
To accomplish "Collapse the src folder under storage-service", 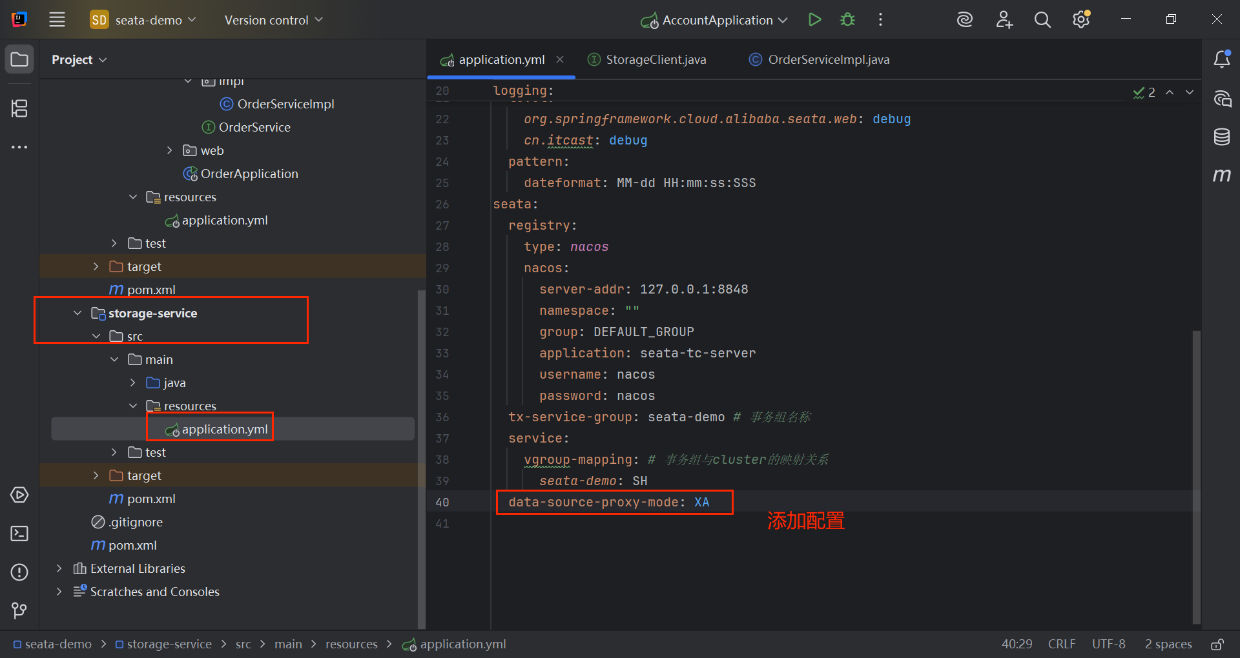I will pyautogui.click(x=96, y=336).
